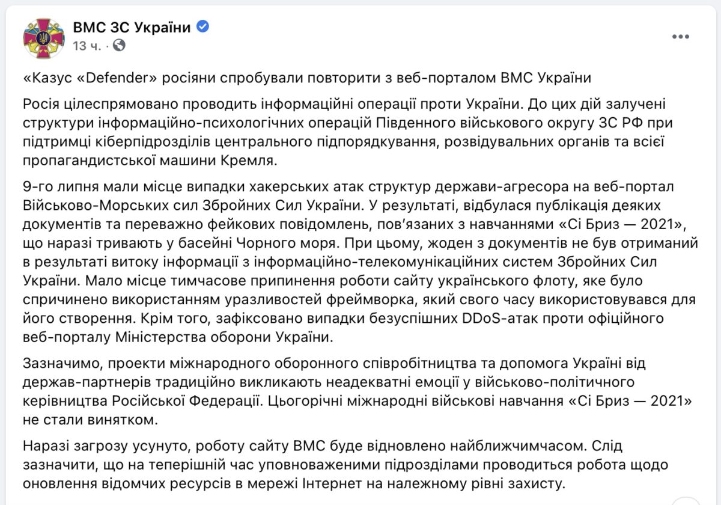The height and width of the screenshot is (505, 721).
Task: Click the partial circular button at bottom right
Action: (x=687, y=501)
